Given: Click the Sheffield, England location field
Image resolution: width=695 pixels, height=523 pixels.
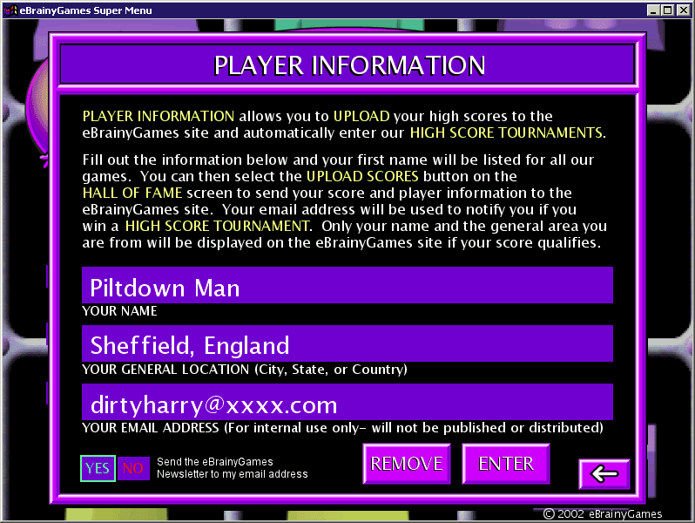Looking at the screenshot, I should pos(347,343).
